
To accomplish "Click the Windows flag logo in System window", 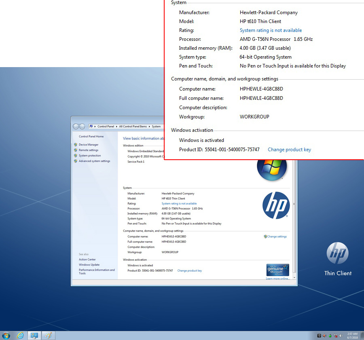I will pyautogui.click(x=272, y=170).
